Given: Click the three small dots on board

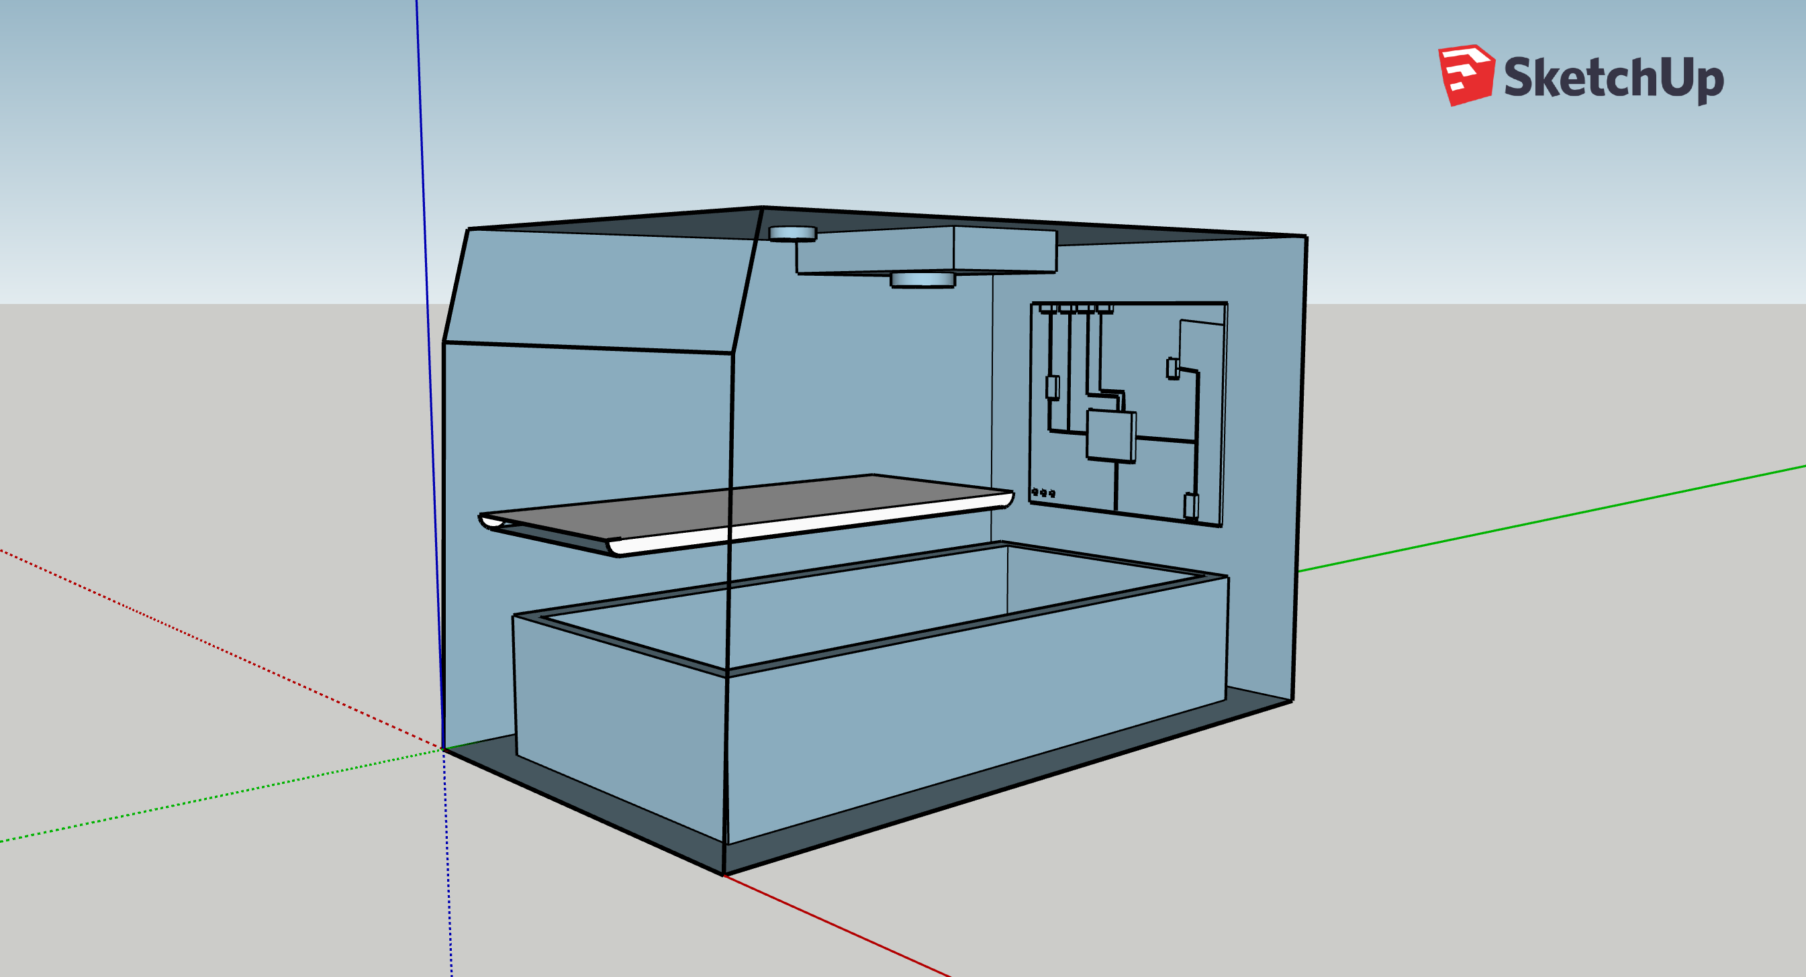Looking at the screenshot, I should [1043, 493].
